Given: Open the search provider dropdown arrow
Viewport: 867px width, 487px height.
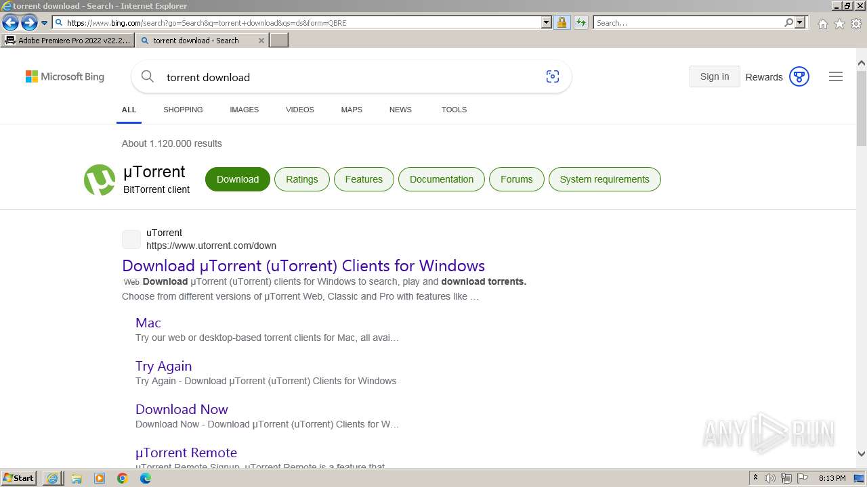Looking at the screenshot, I should point(800,22).
